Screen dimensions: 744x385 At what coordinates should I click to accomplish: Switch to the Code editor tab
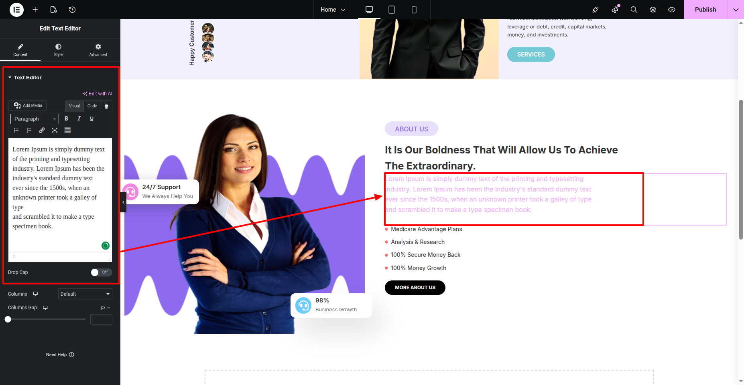[92, 106]
